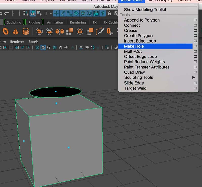Viewport: 202px width, 187px height.
Task: Enable smooth shade all cube icon
Action: 43,47
